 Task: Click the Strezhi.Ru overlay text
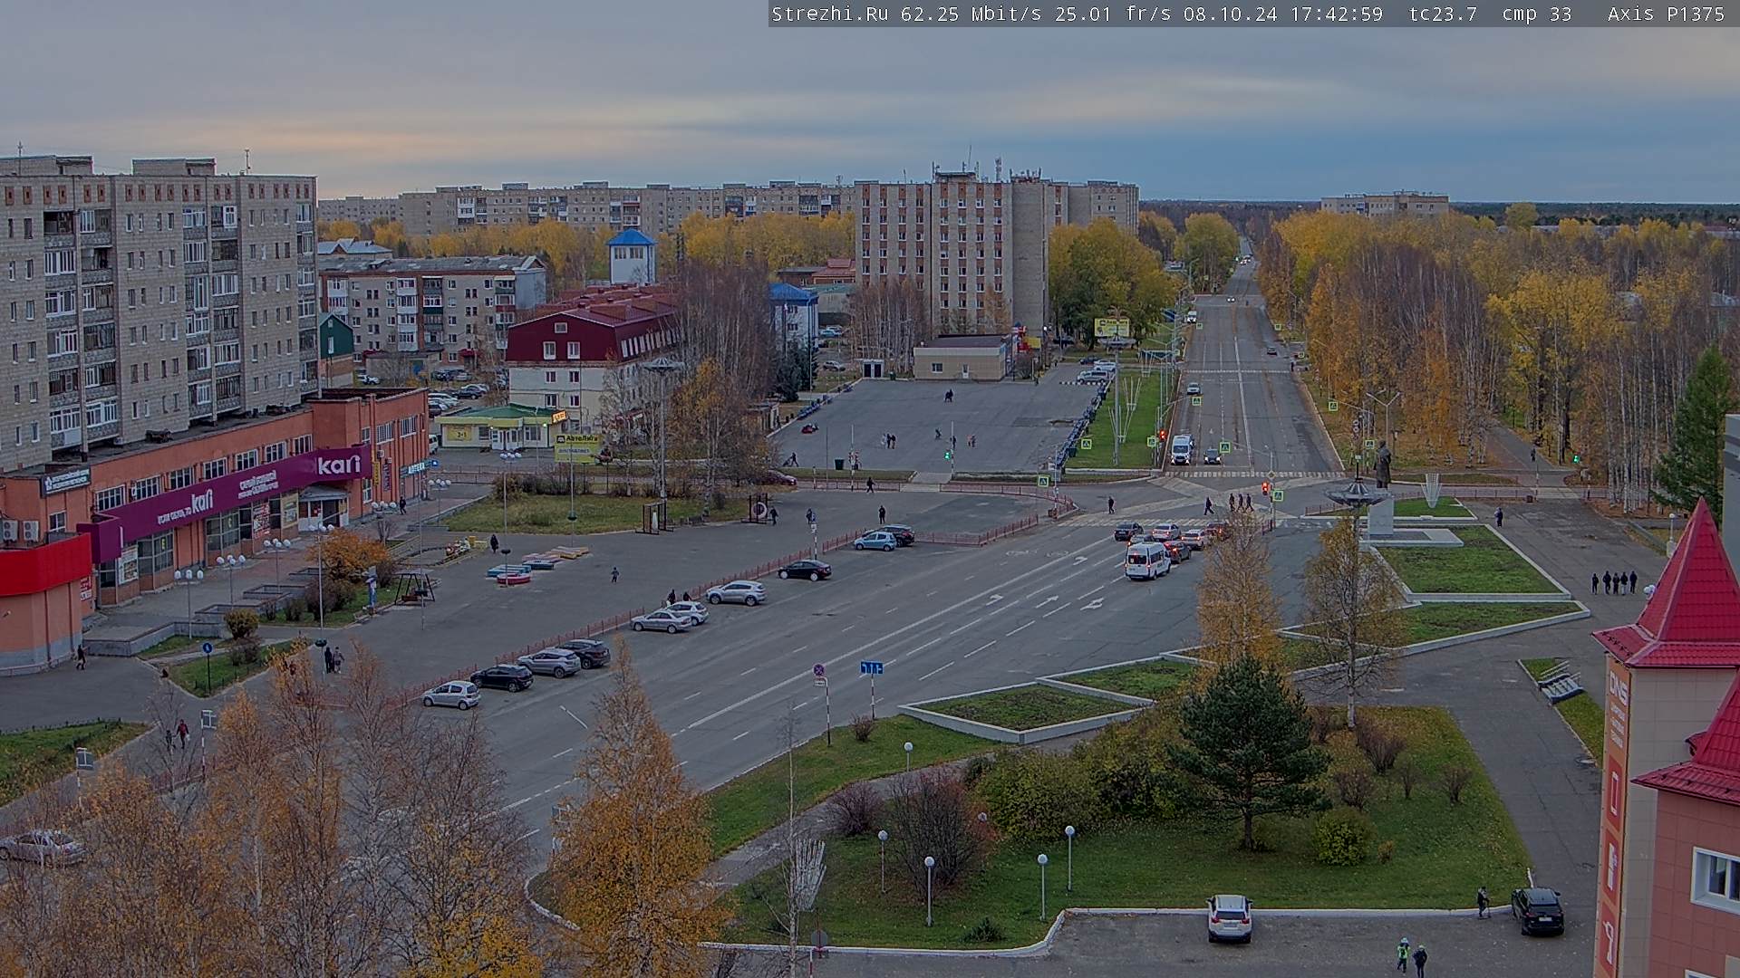click(x=829, y=14)
